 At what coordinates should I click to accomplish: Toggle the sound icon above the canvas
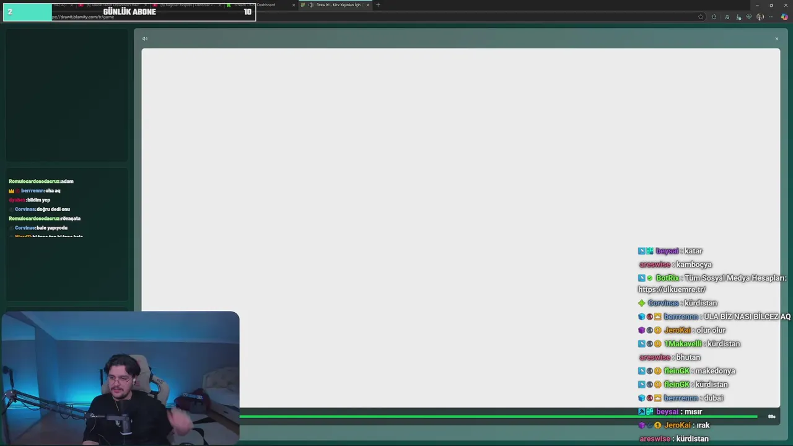click(145, 39)
